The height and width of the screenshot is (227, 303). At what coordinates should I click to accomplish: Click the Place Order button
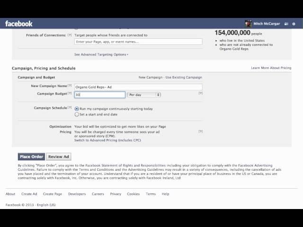click(32, 157)
